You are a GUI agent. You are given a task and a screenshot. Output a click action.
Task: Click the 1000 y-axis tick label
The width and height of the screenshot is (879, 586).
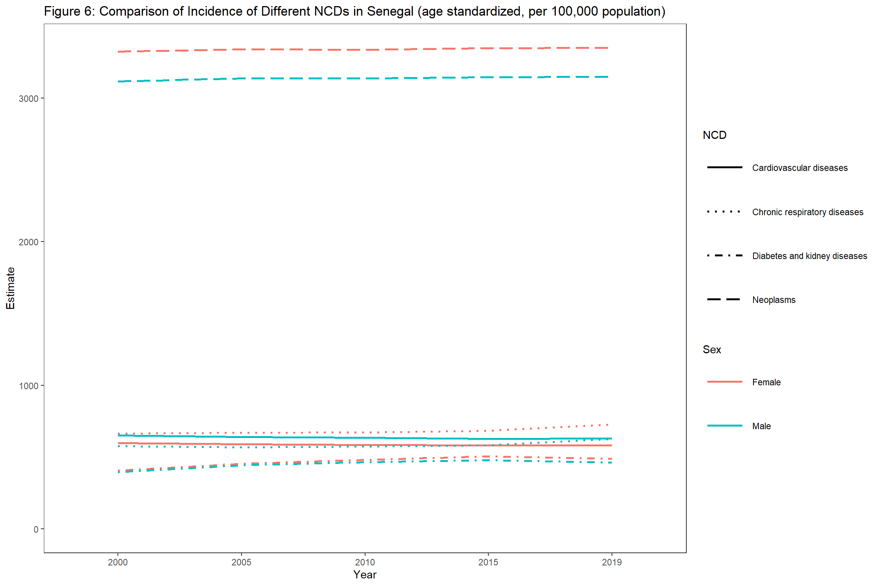(29, 386)
